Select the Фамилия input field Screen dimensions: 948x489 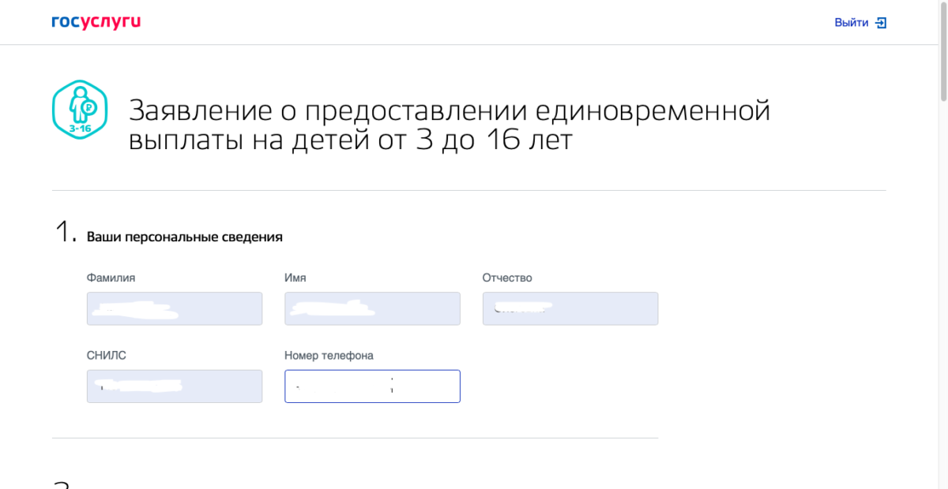click(x=175, y=308)
